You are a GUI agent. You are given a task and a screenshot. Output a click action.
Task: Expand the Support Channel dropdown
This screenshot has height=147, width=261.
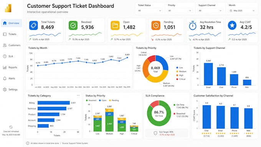coord(210,11)
